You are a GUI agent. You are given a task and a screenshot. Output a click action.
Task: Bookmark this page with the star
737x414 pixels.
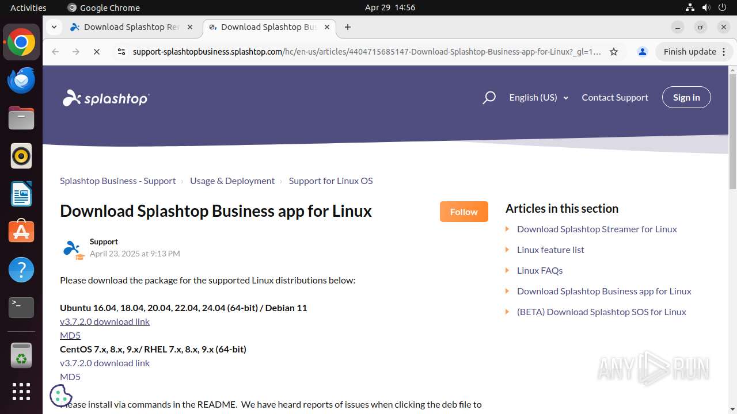click(x=614, y=52)
